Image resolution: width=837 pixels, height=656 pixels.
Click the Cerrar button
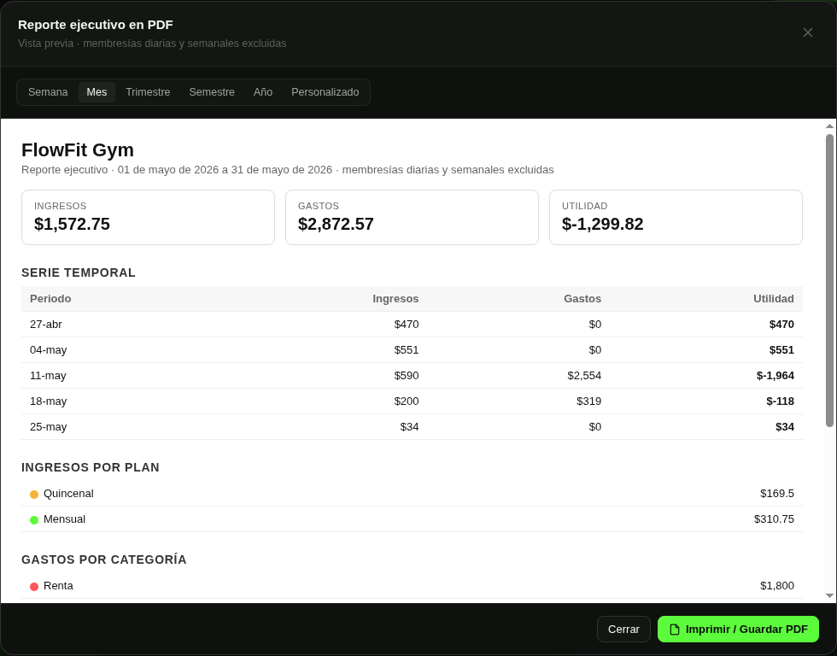(x=623, y=630)
